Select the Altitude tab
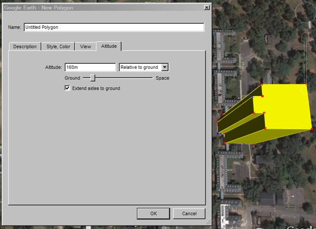 click(x=109, y=46)
